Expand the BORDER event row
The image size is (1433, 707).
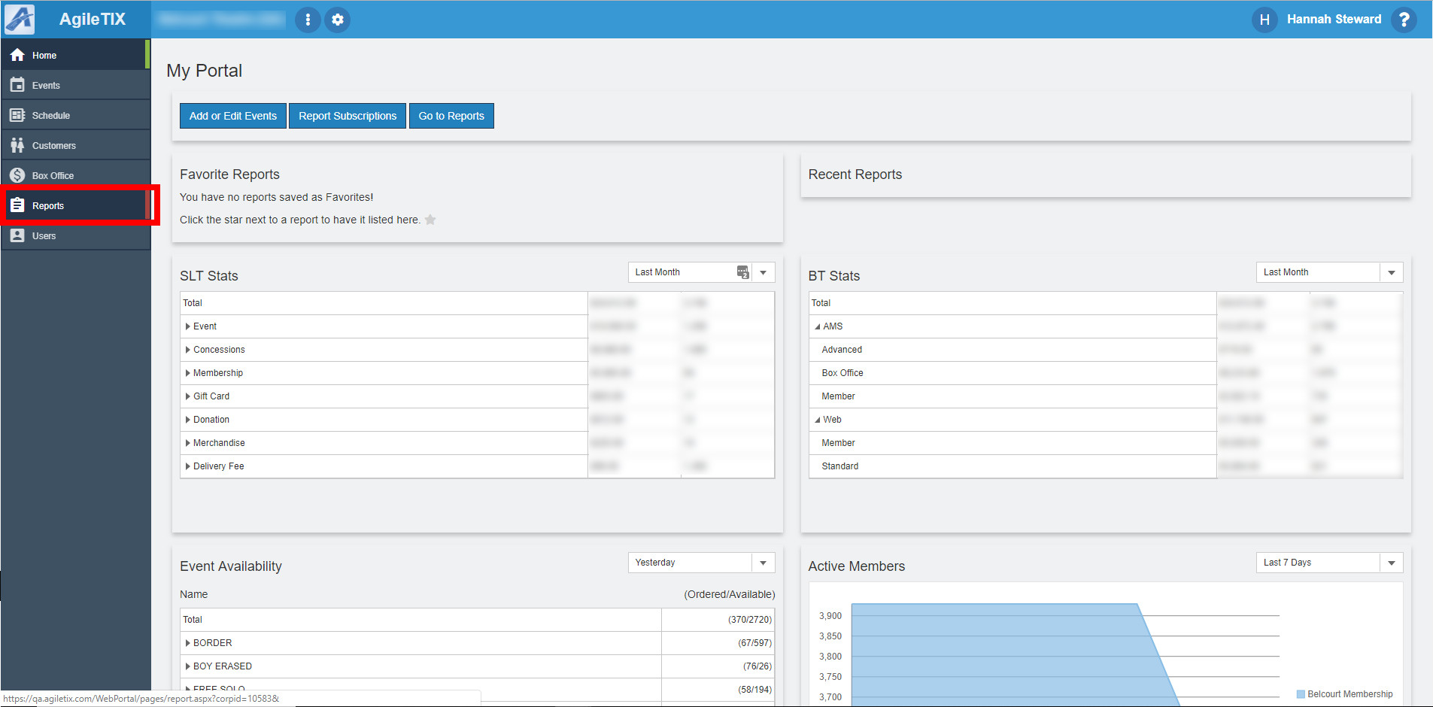tap(187, 643)
